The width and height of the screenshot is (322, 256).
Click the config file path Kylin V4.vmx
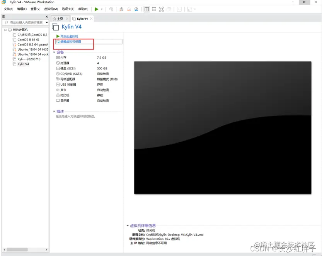click(175, 235)
